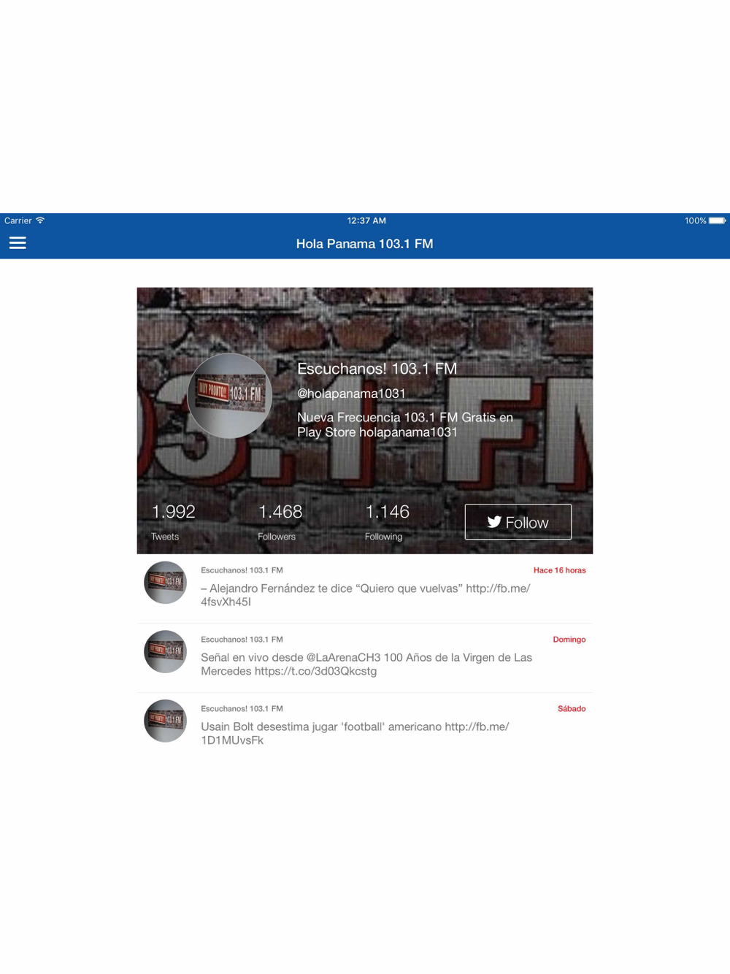Tap the Wi-Fi icon in status bar
This screenshot has height=974, width=730.
tap(40, 221)
